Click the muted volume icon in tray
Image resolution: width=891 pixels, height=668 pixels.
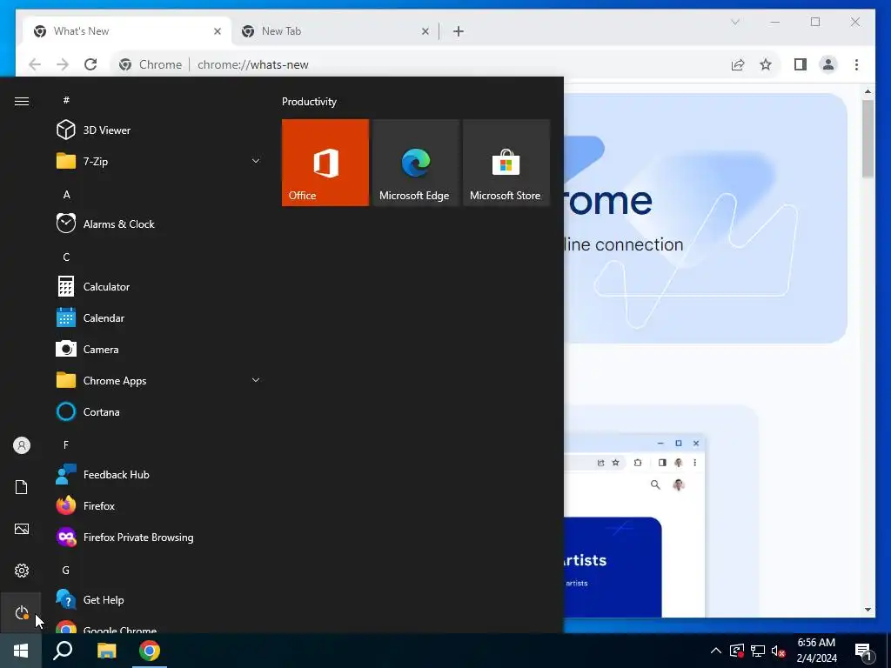[779, 651]
